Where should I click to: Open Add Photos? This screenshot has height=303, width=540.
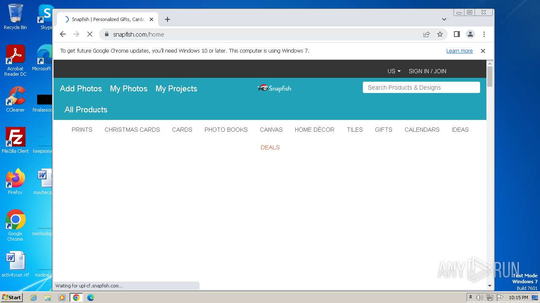(x=81, y=89)
